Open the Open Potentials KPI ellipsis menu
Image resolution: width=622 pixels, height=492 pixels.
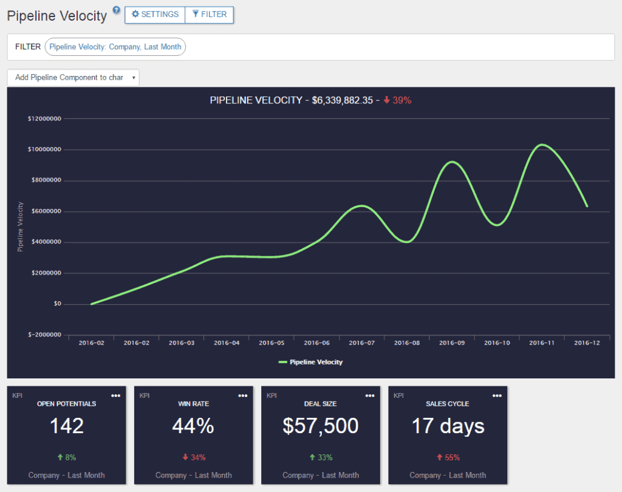(x=116, y=395)
